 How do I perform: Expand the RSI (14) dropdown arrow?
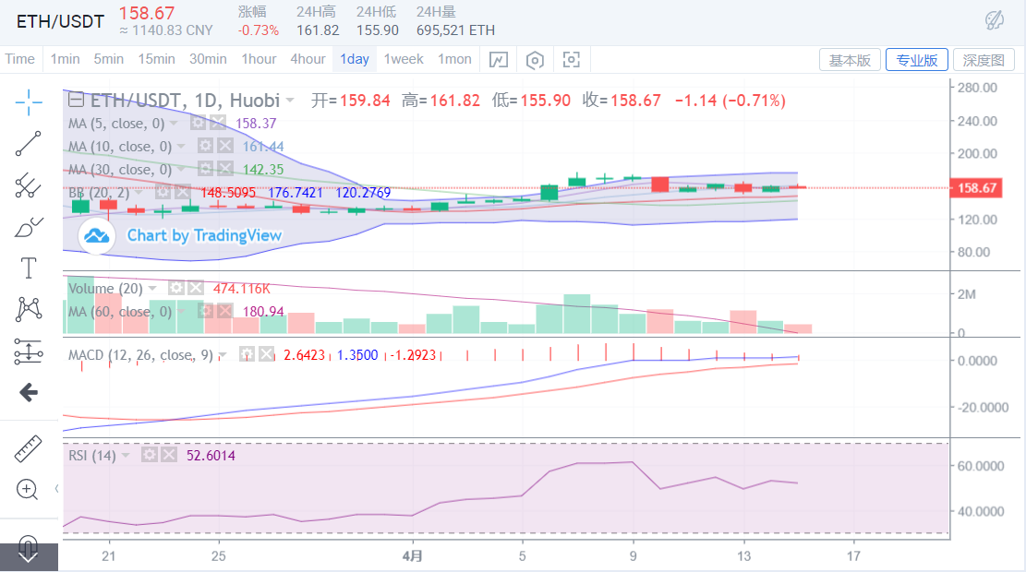click(126, 456)
